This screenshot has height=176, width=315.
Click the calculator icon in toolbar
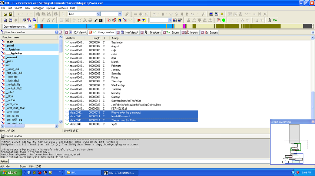211,14
